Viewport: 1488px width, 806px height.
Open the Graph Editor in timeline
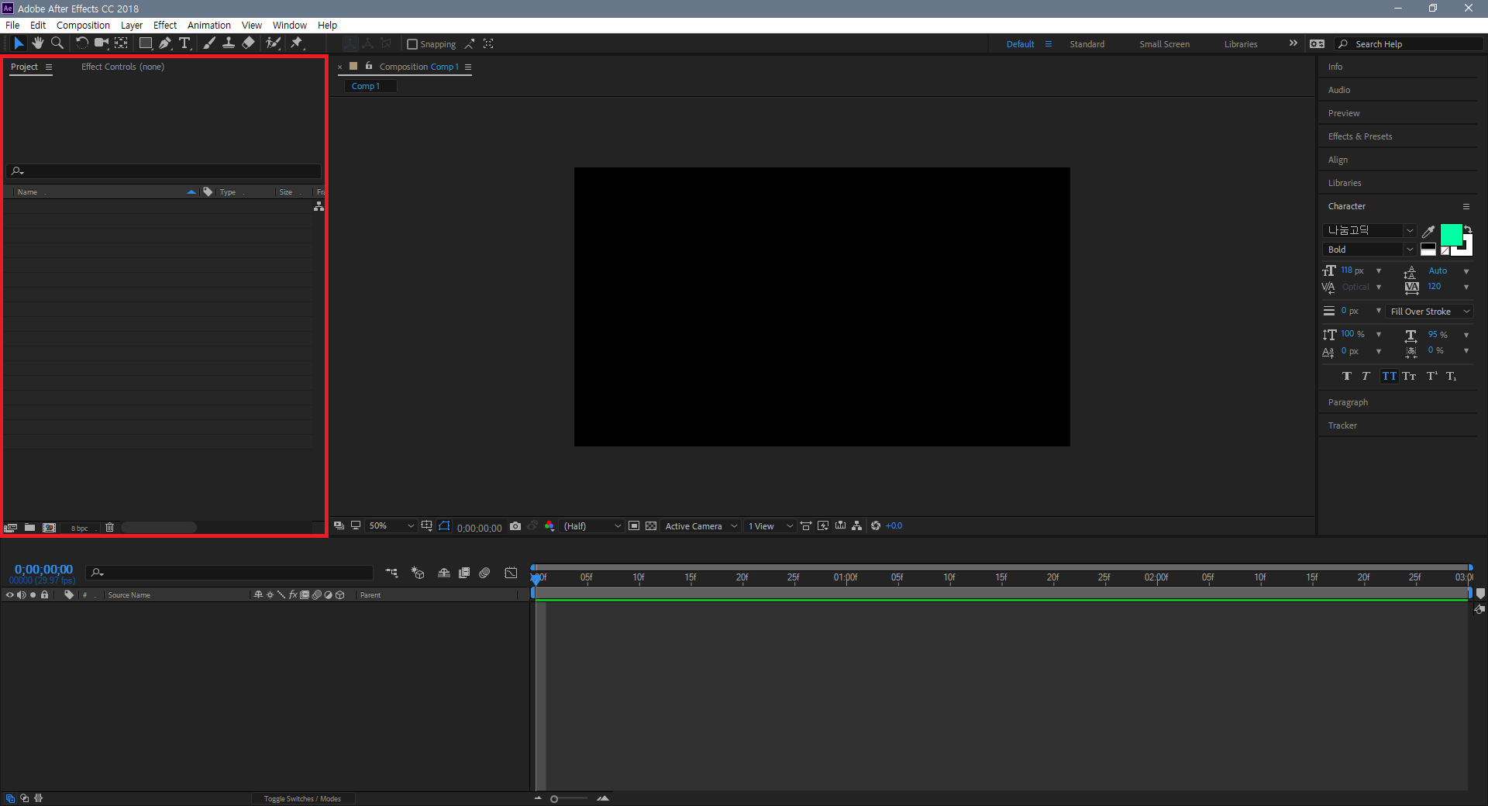click(511, 573)
